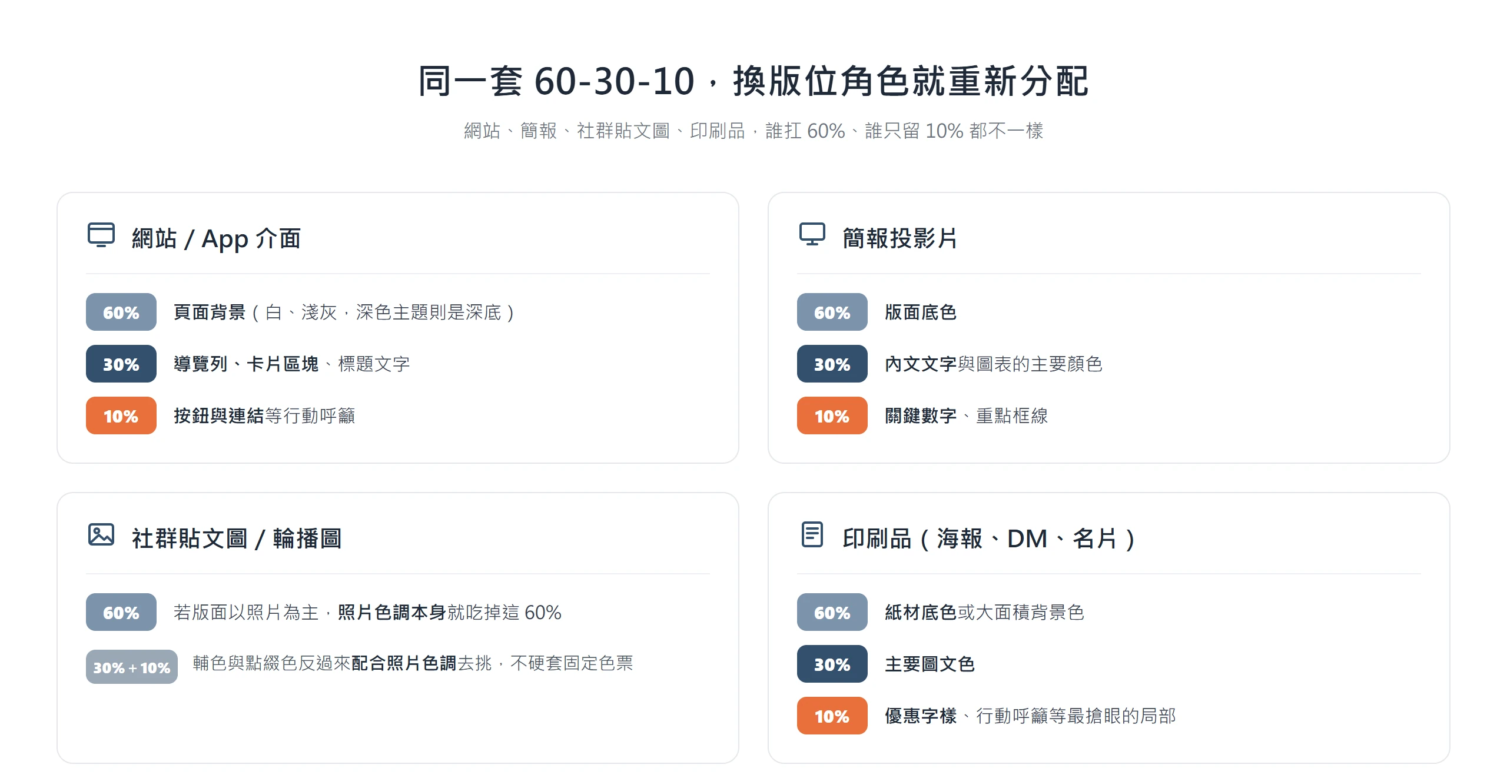Click the 30% badge next to 導覽列、卡片區塊
Viewport: 1507px width, 778px height.
tap(121, 364)
